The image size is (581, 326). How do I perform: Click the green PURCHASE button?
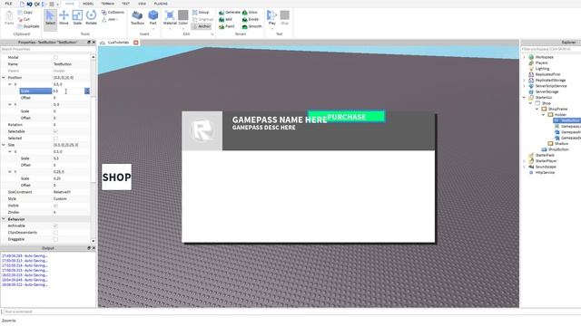tap(347, 117)
